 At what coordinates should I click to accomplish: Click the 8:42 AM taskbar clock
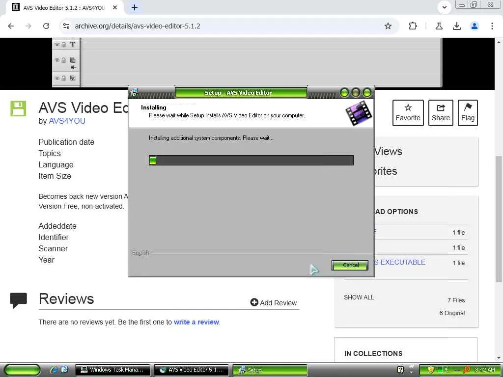click(x=485, y=370)
